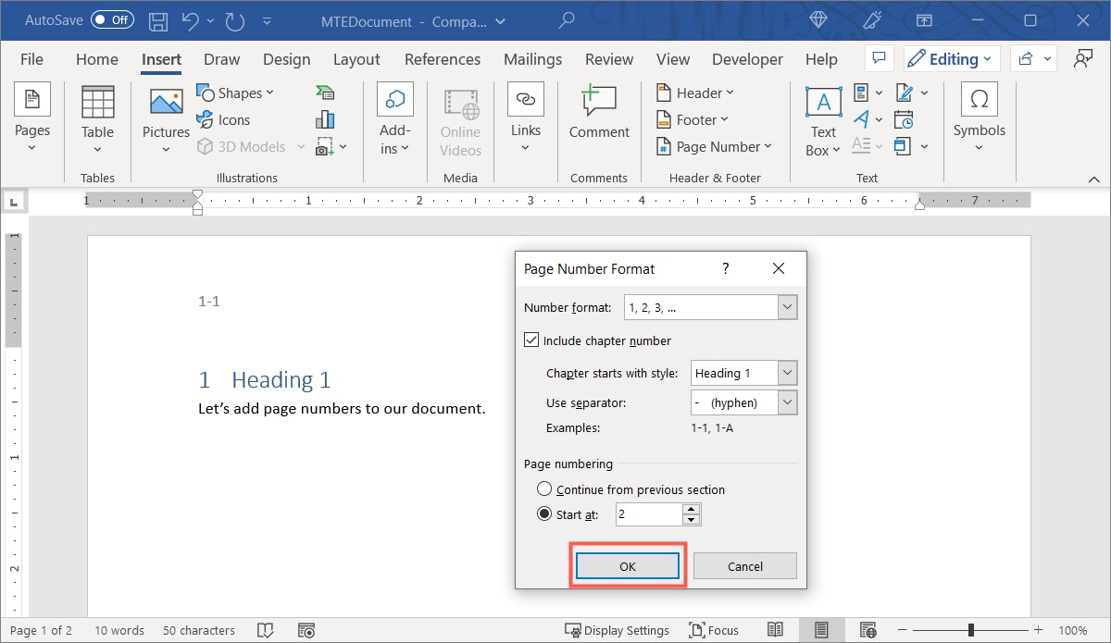Insert Online Videos
The width and height of the screenshot is (1111, 643).
(x=460, y=120)
